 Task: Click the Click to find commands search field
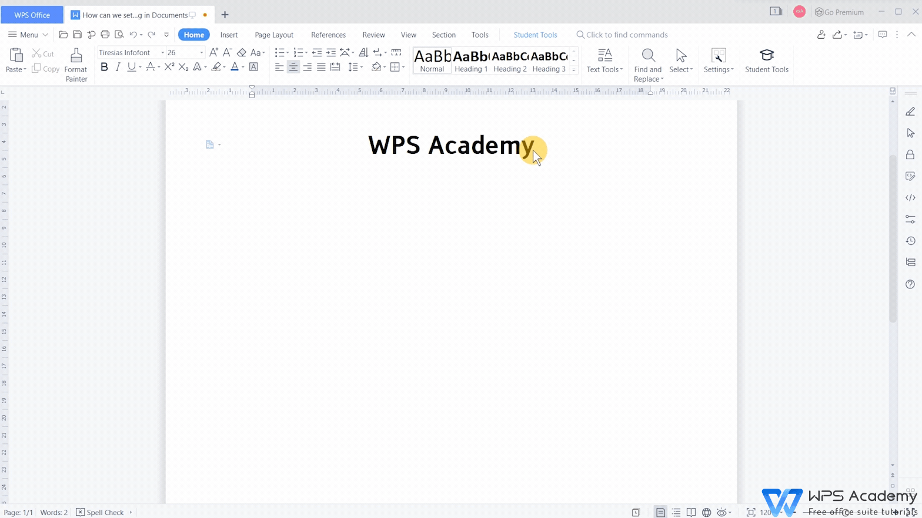click(x=622, y=35)
